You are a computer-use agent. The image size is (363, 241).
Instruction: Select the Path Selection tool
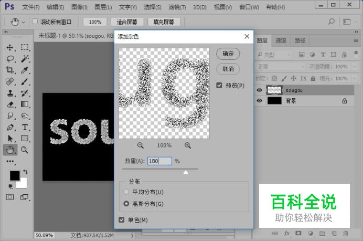click(x=10, y=139)
